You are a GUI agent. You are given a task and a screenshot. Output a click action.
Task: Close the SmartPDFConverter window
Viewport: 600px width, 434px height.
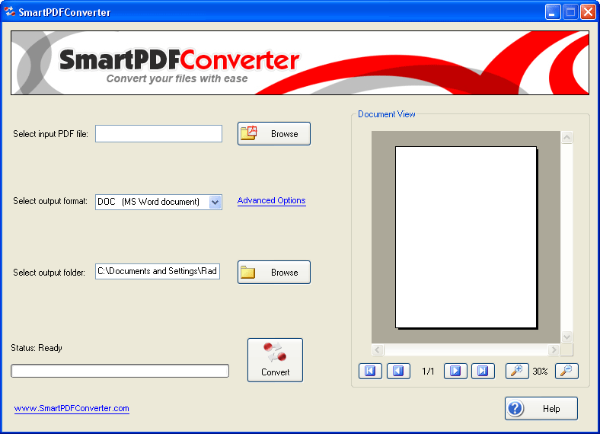[x=588, y=12]
